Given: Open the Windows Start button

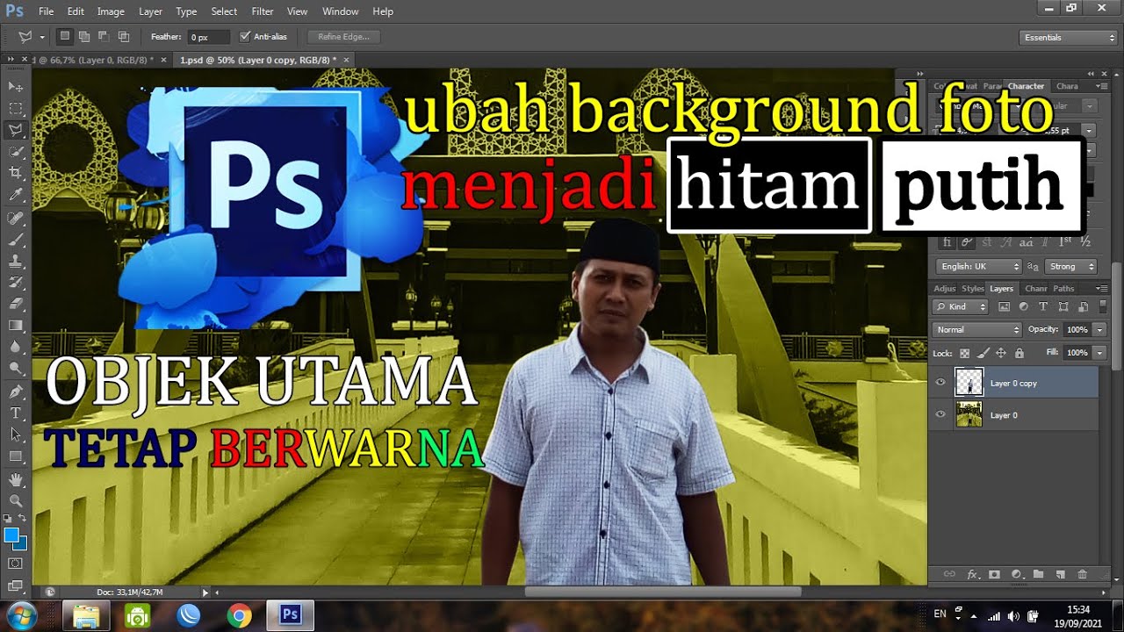Looking at the screenshot, I should pos(19,615).
